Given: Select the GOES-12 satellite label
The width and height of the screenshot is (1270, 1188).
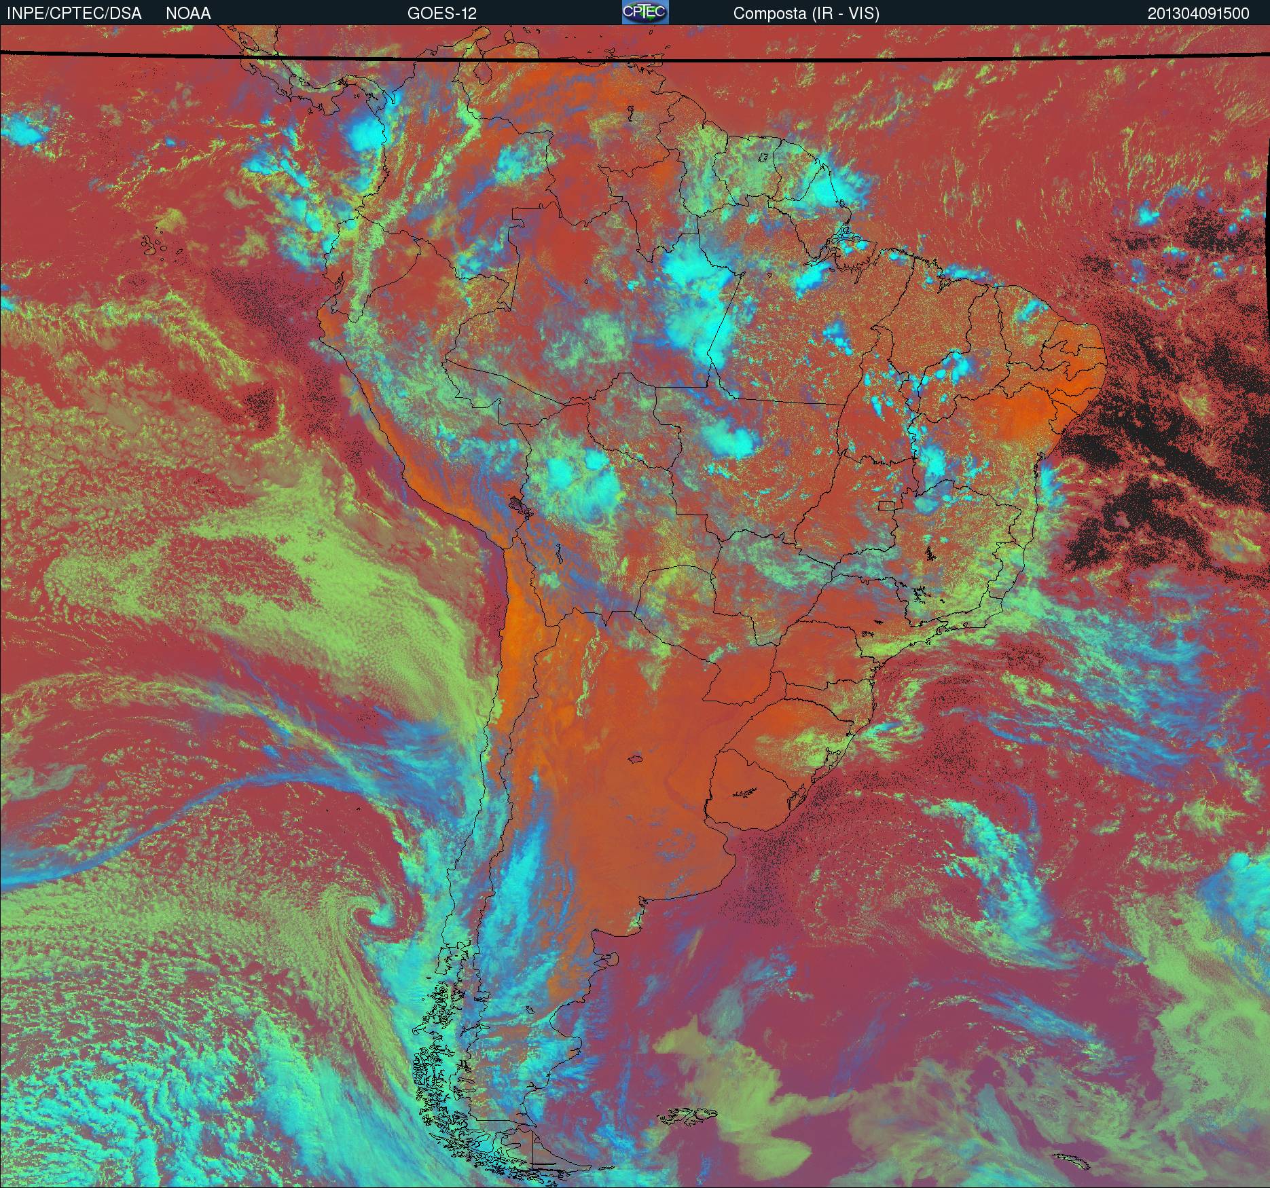Looking at the screenshot, I should [x=442, y=14].
